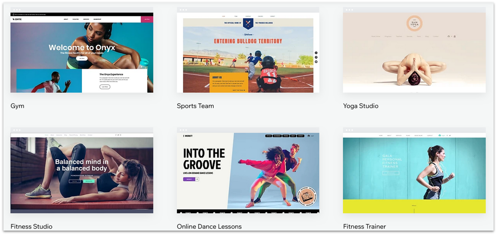Open the PRICING nav item on the dance template
This screenshot has width=497, height=235.
(x=285, y=136)
